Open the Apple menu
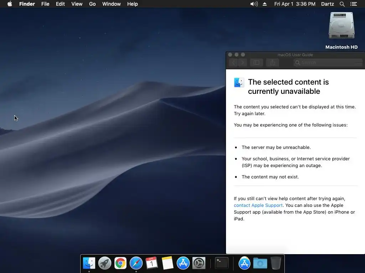Viewport: 365px width, 273px height. coord(10,4)
